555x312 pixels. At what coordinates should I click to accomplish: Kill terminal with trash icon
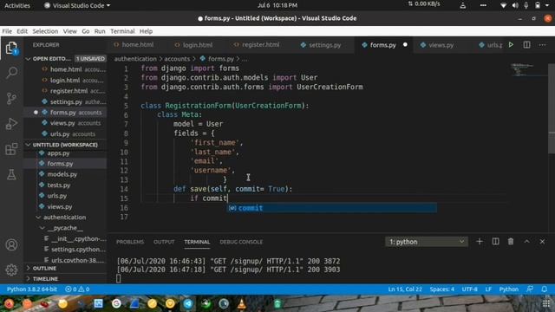click(511, 242)
